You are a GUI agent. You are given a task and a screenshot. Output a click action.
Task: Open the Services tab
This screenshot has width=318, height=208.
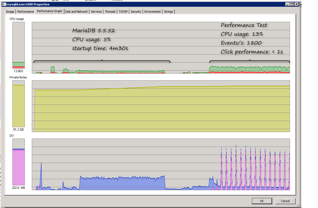[96, 12]
